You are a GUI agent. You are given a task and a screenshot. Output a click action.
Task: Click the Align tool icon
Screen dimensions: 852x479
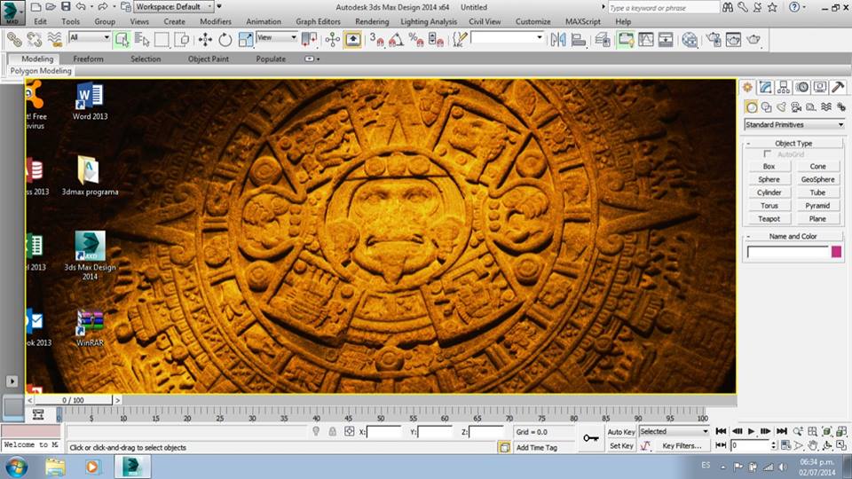(578, 40)
